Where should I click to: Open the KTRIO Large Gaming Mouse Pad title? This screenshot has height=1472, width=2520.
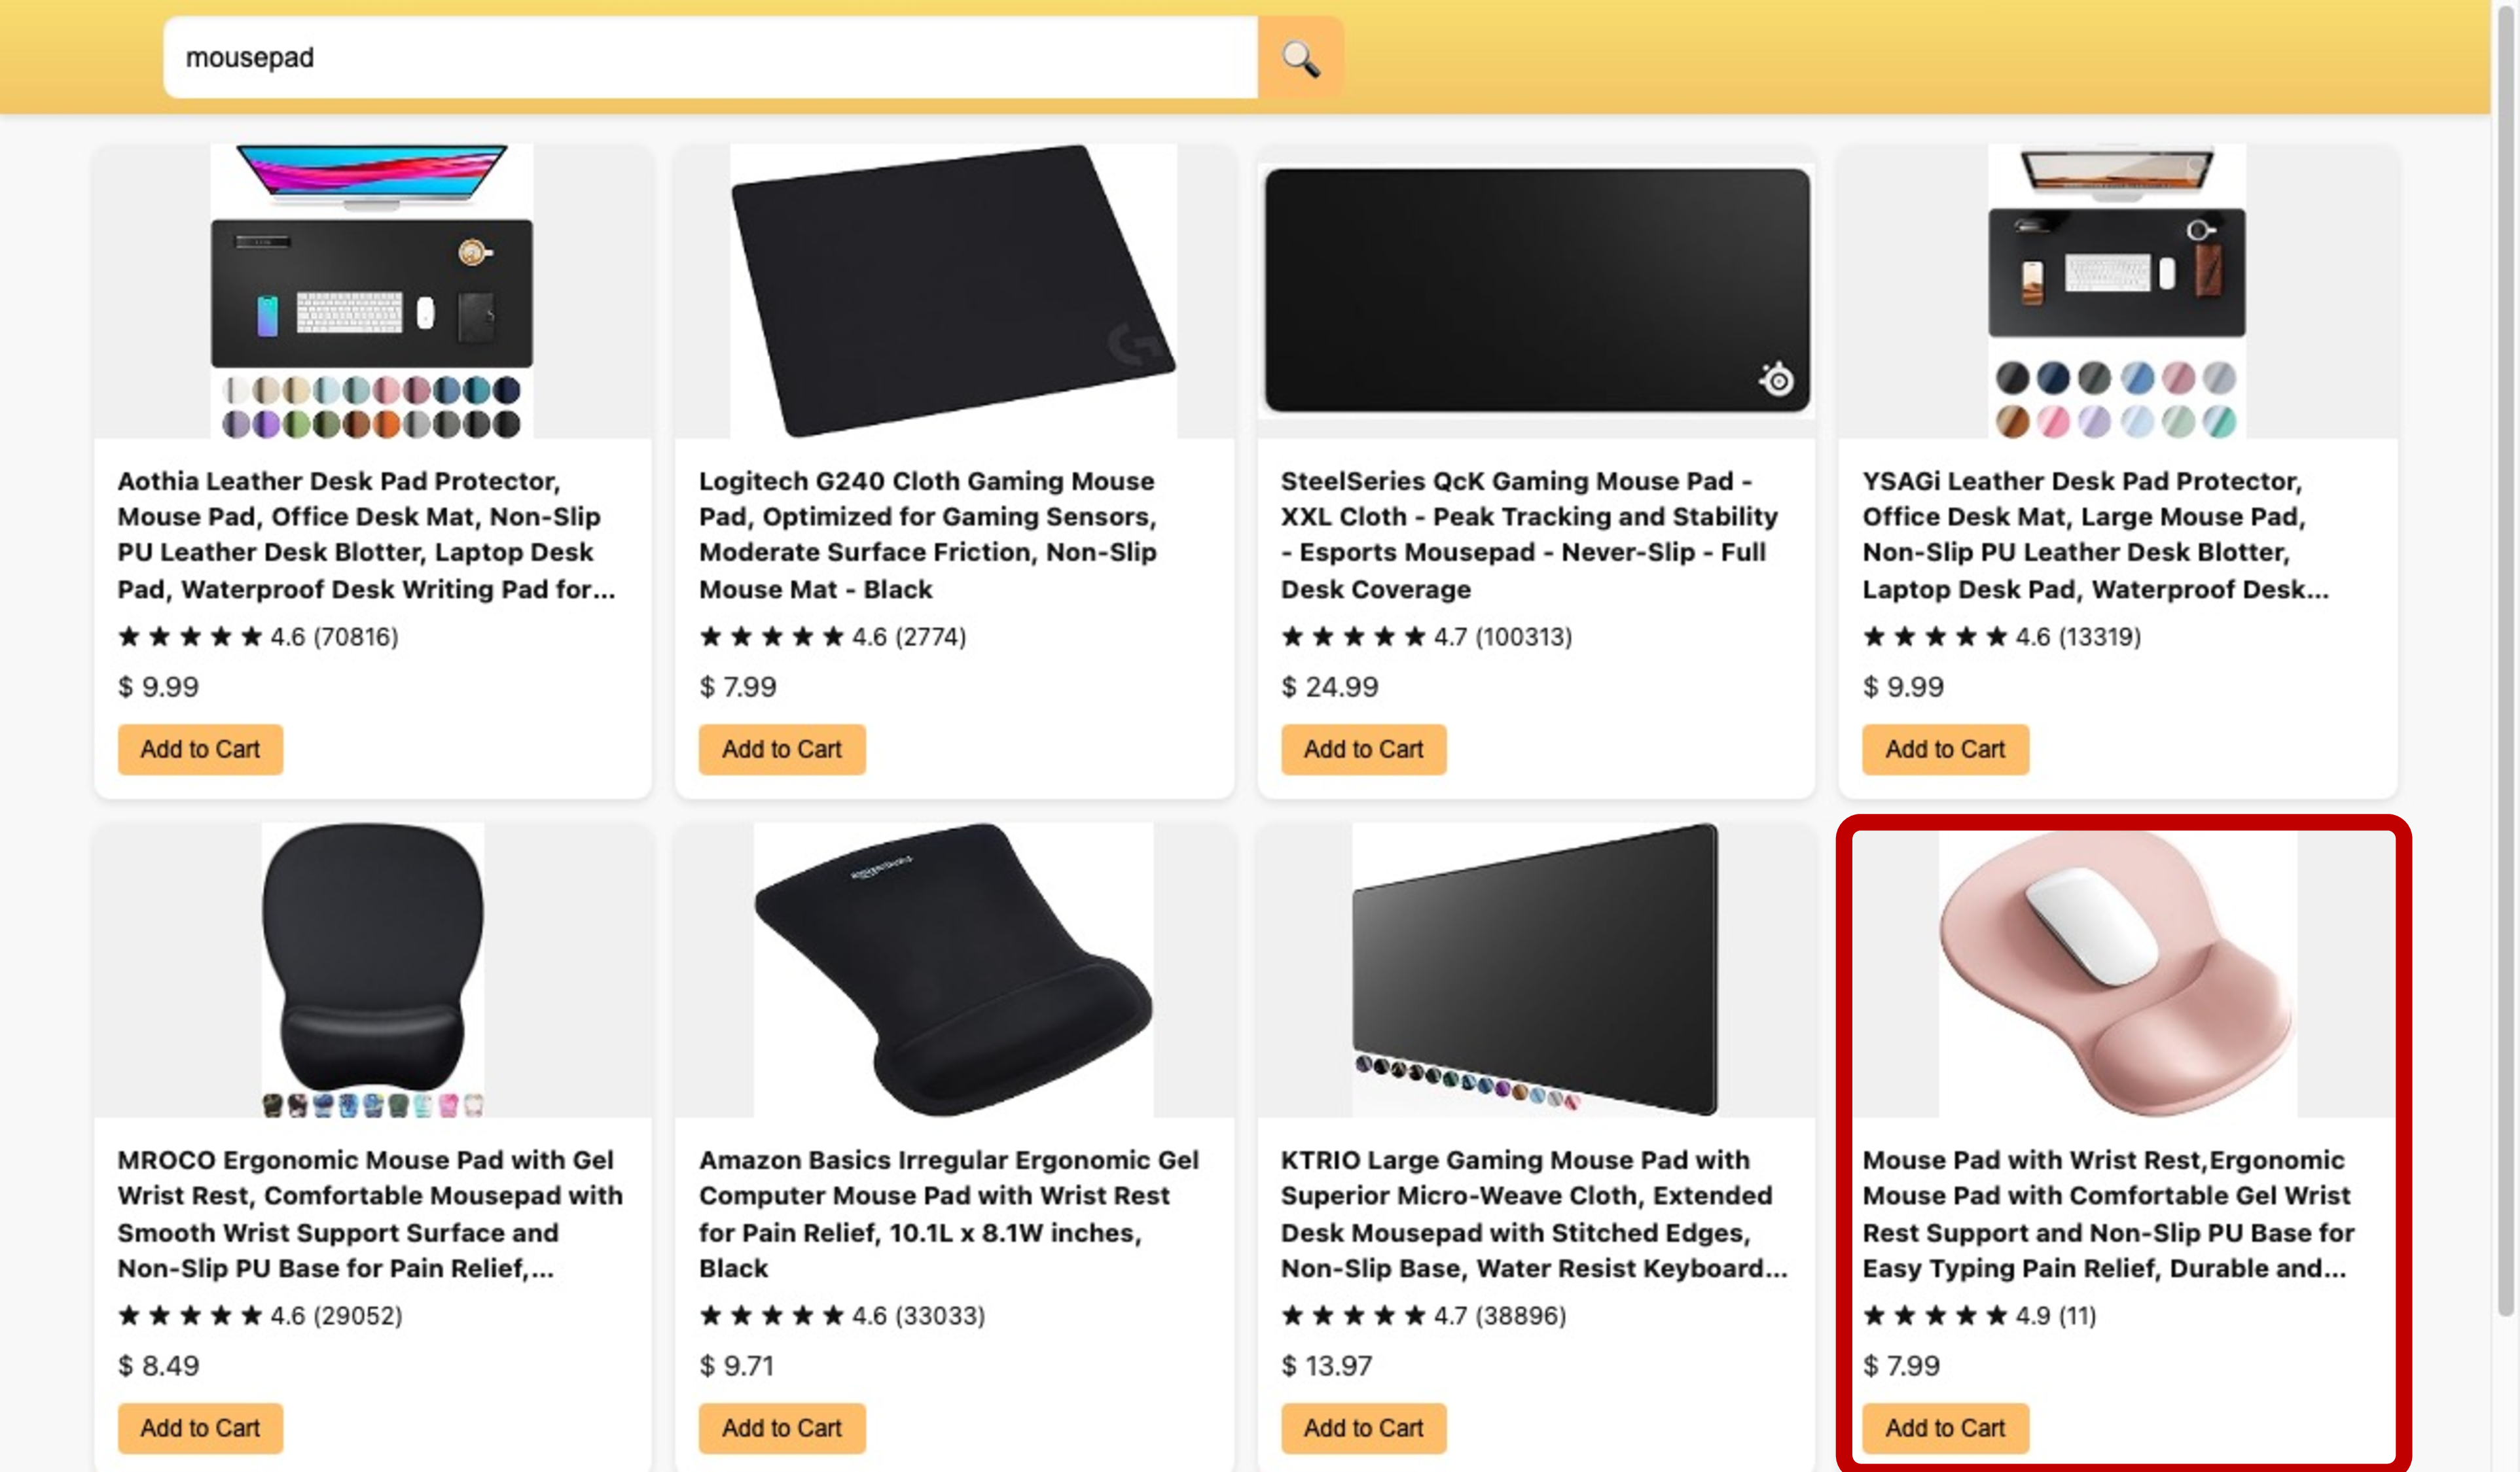[x=1534, y=1214]
